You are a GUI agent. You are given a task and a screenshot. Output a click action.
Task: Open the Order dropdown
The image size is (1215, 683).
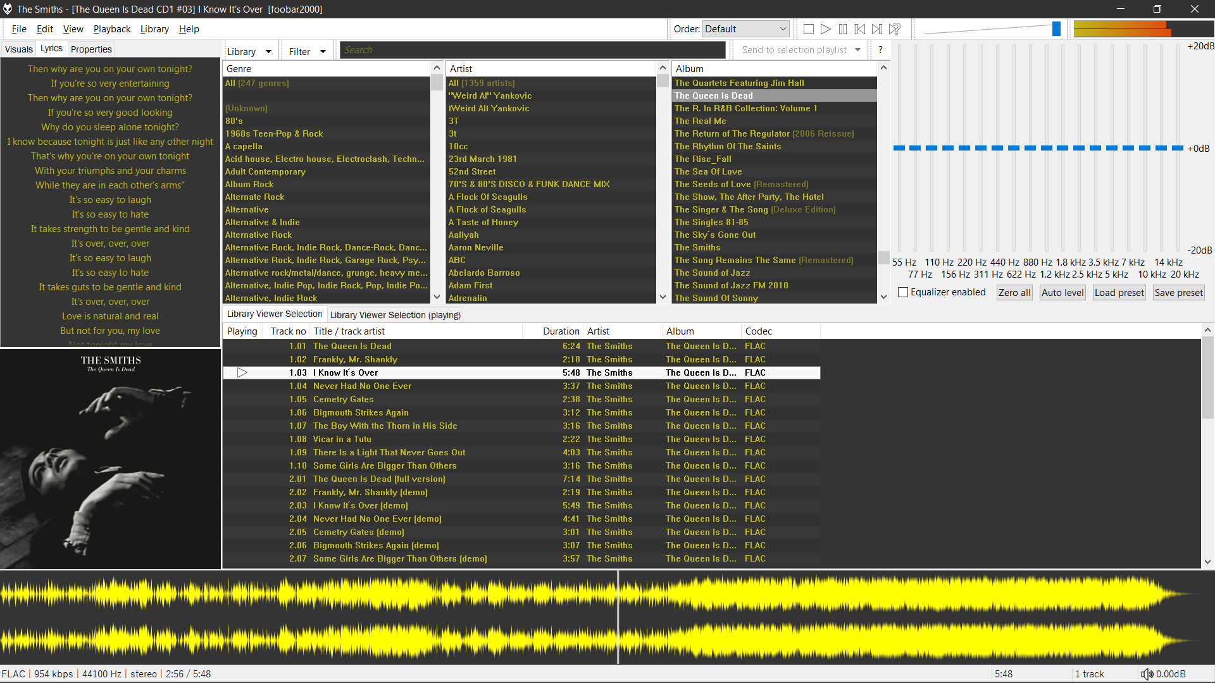pos(745,28)
